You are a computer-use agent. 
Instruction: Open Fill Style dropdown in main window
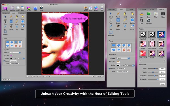[x=15, y=53]
